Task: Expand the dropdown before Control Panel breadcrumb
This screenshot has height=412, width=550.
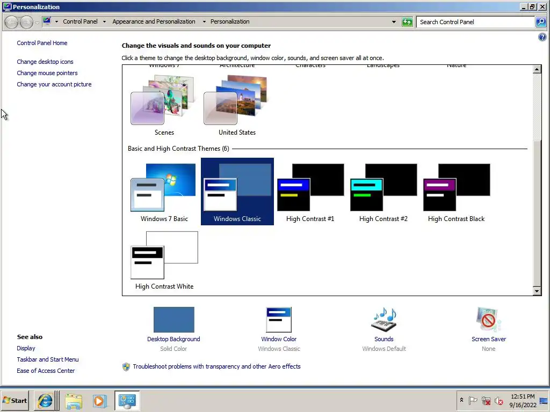Action: click(56, 21)
